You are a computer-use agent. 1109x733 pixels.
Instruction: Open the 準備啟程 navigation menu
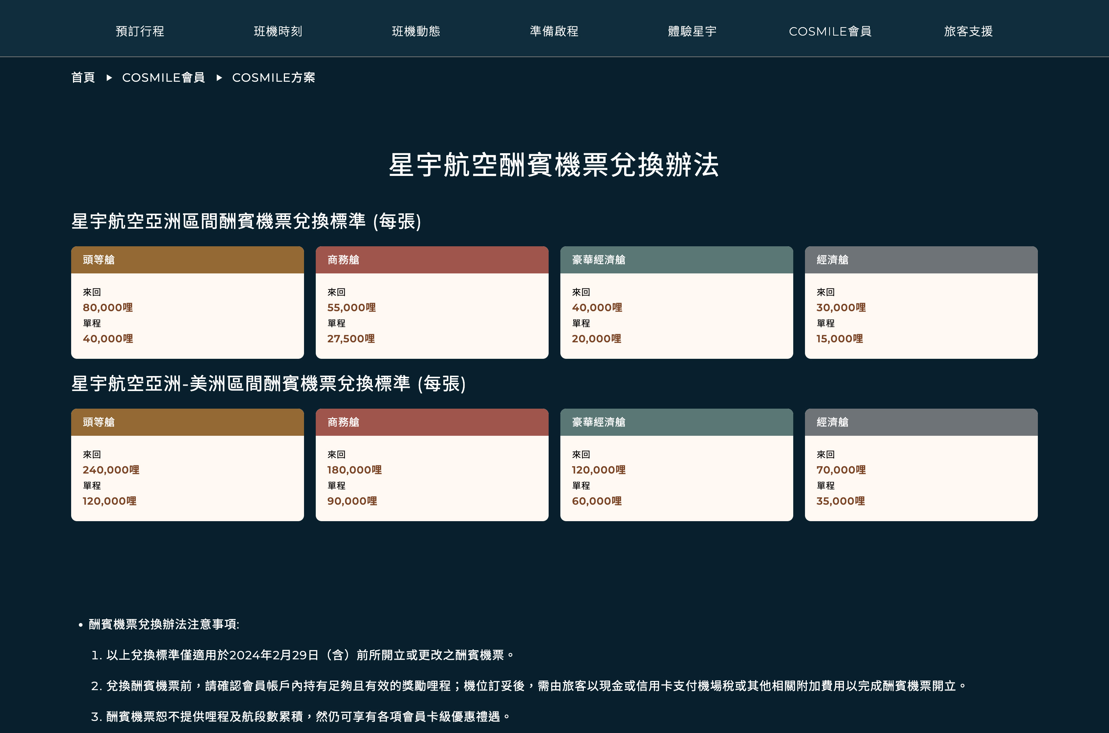click(554, 31)
